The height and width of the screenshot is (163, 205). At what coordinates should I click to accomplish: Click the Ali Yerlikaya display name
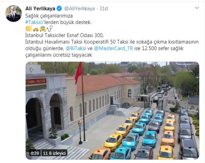click(40, 9)
